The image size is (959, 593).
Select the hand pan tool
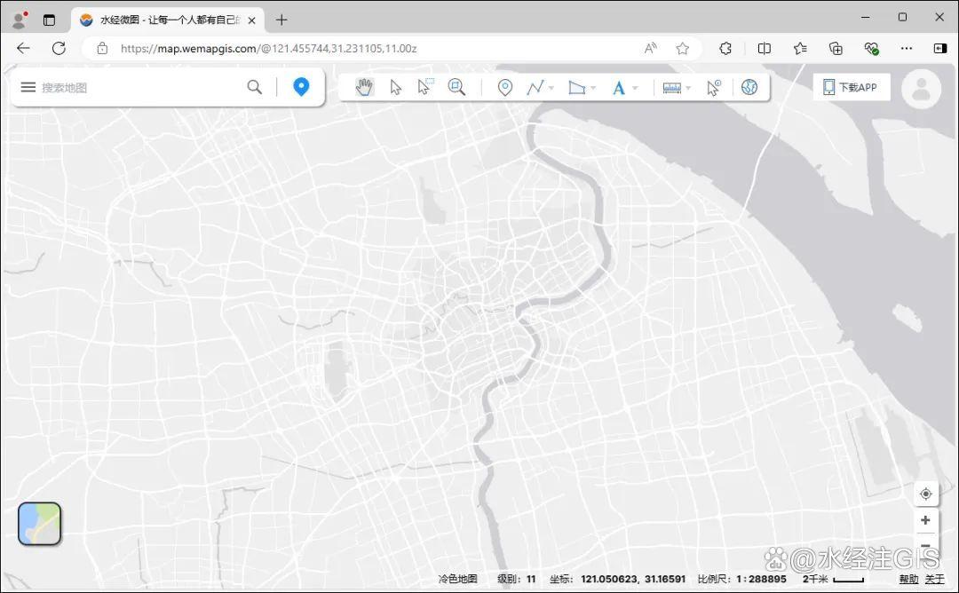[x=365, y=87]
